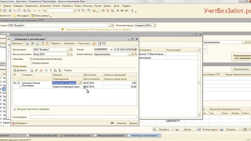Click the 24,00 hours cell
Image resolution: width=251 pixels, height=141 pixels.
(120, 87)
